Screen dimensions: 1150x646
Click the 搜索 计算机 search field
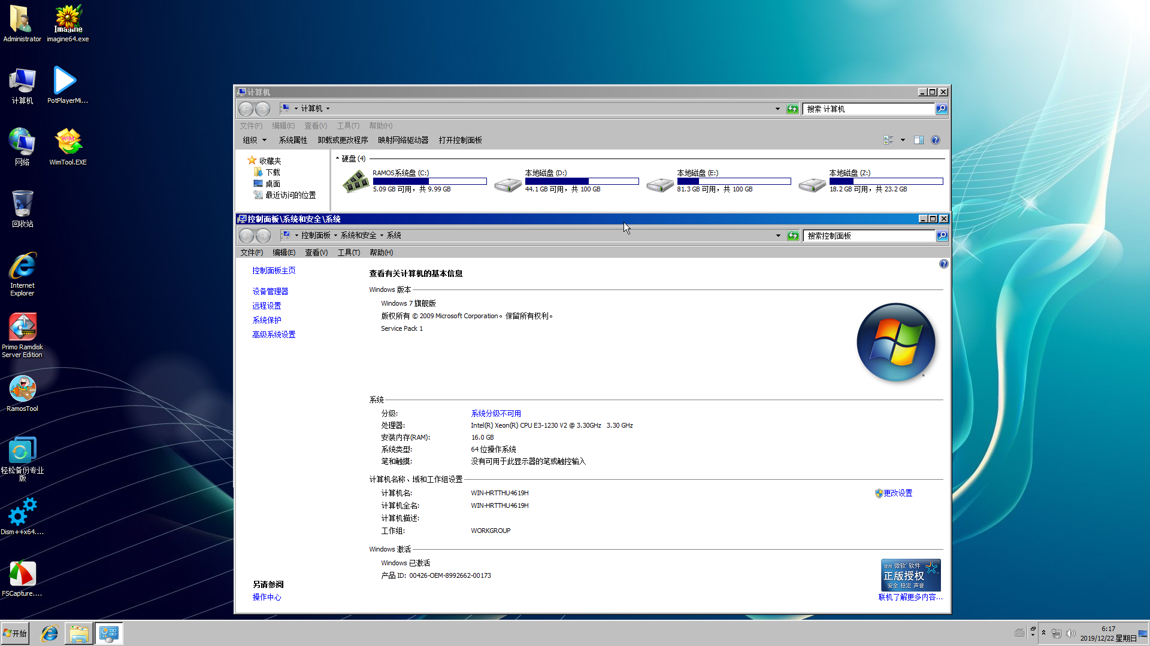point(868,109)
